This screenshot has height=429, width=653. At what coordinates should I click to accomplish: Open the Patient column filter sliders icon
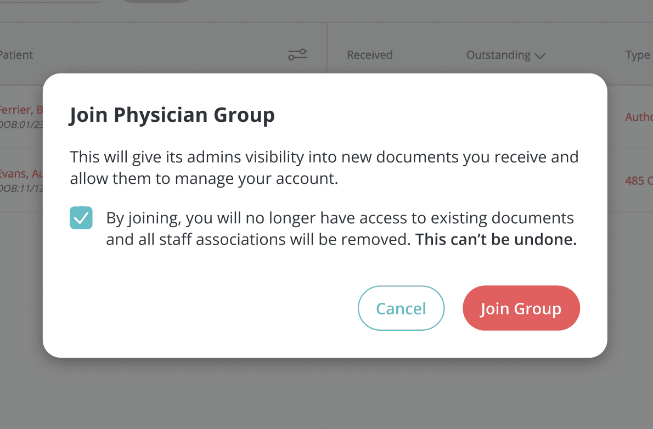(297, 54)
